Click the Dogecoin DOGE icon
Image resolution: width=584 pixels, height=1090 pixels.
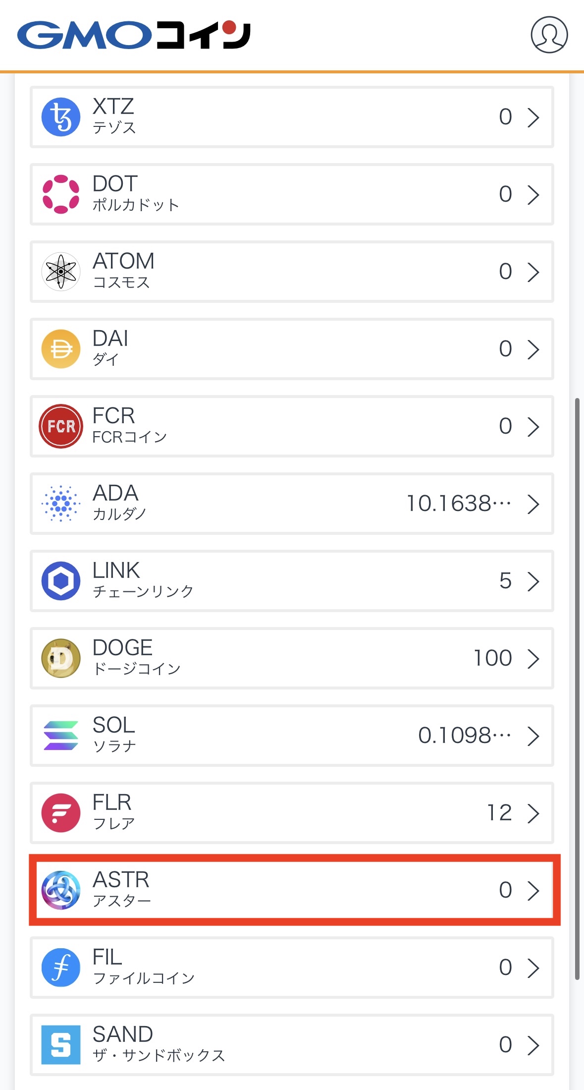click(x=61, y=658)
